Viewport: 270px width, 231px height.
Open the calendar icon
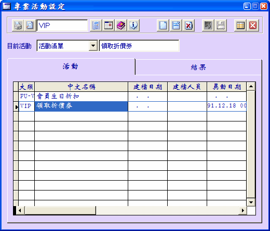pyautogui.click(x=109, y=25)
